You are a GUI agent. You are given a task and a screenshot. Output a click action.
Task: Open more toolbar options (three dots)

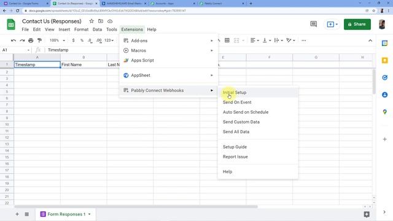coord(304,41)
